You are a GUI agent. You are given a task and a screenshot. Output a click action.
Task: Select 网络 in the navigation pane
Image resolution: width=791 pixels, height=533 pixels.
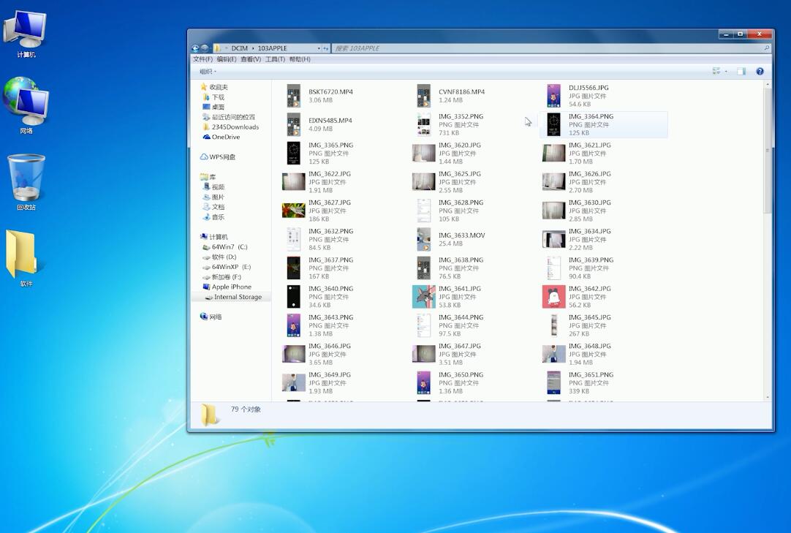pos(211,317)
